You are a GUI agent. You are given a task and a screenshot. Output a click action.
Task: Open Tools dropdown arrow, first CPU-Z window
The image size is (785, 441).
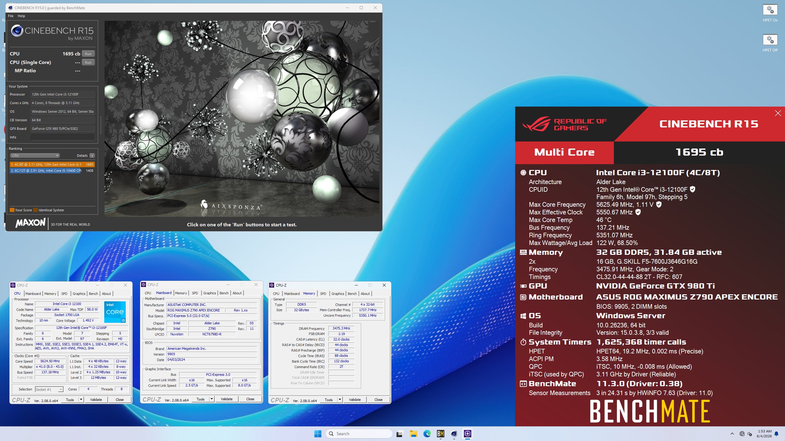click(x=81, y=400)
